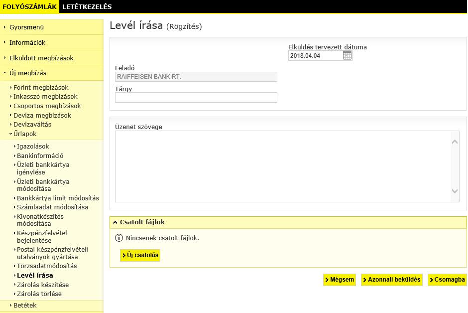Click the Mégsem button
468x313 pixels.
click(340, 280)
